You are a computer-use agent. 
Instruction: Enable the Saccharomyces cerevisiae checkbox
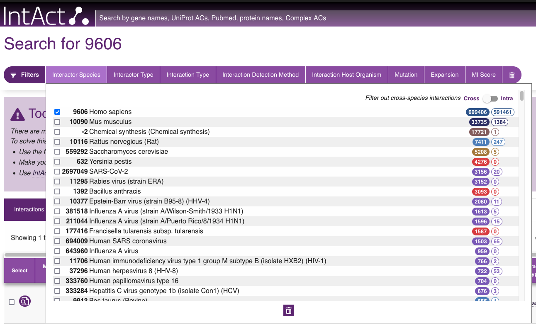(x=57, y=152)
